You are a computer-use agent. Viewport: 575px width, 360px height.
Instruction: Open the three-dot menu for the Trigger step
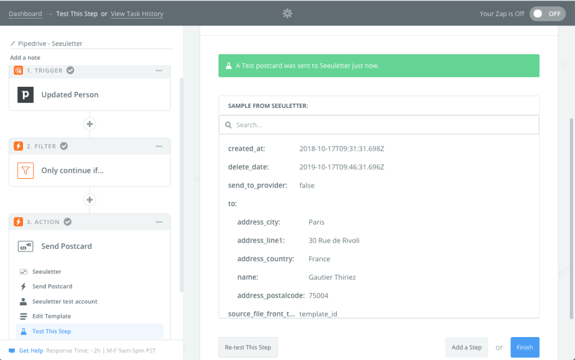coord(159,70)
